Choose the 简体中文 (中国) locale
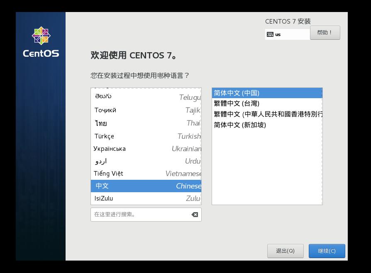Viewport: 371px width, 273px height. coord(267,93)
